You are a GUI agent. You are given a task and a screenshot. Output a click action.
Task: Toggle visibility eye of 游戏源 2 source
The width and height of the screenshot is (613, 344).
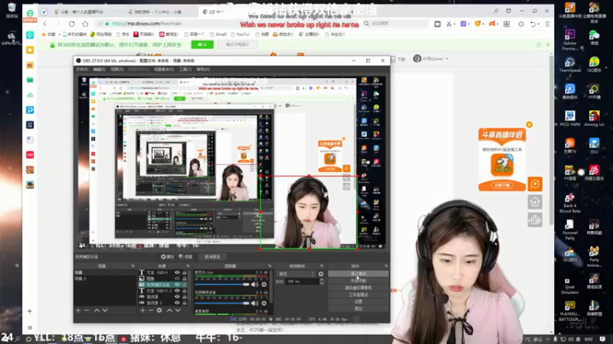click(x=177, y=303)
